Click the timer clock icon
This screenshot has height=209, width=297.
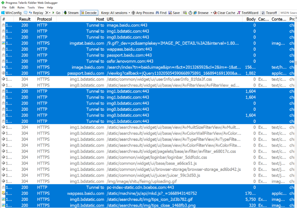tap(190, 13)
